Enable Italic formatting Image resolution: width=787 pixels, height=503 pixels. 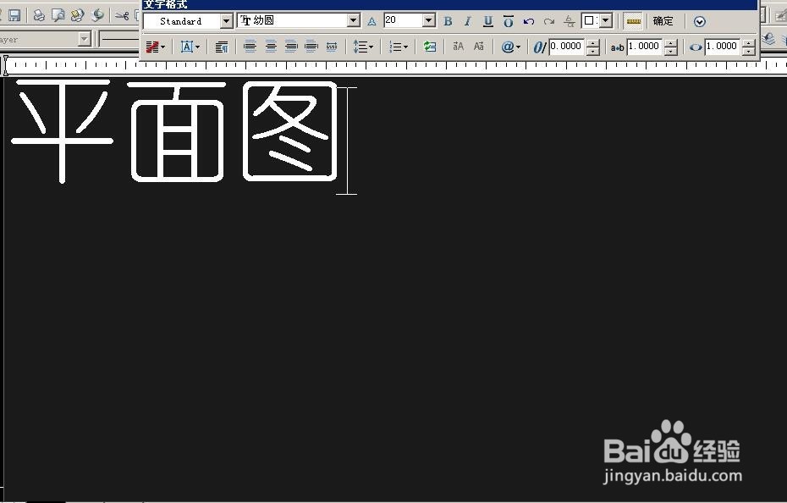click(466, 21)
